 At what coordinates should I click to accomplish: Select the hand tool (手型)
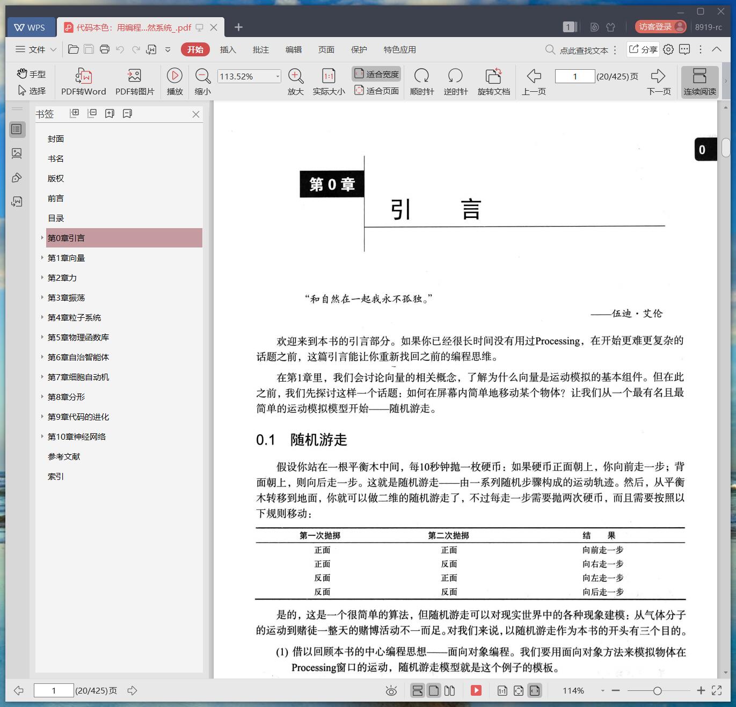click(31, 74)
